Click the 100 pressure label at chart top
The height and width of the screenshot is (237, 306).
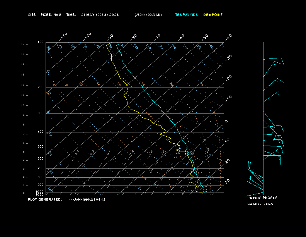tap(41, 42)
